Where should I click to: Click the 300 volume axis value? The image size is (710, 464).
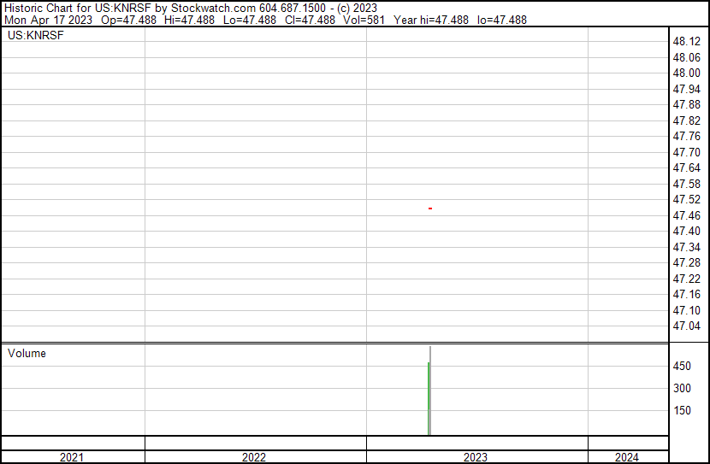point(682,388)
